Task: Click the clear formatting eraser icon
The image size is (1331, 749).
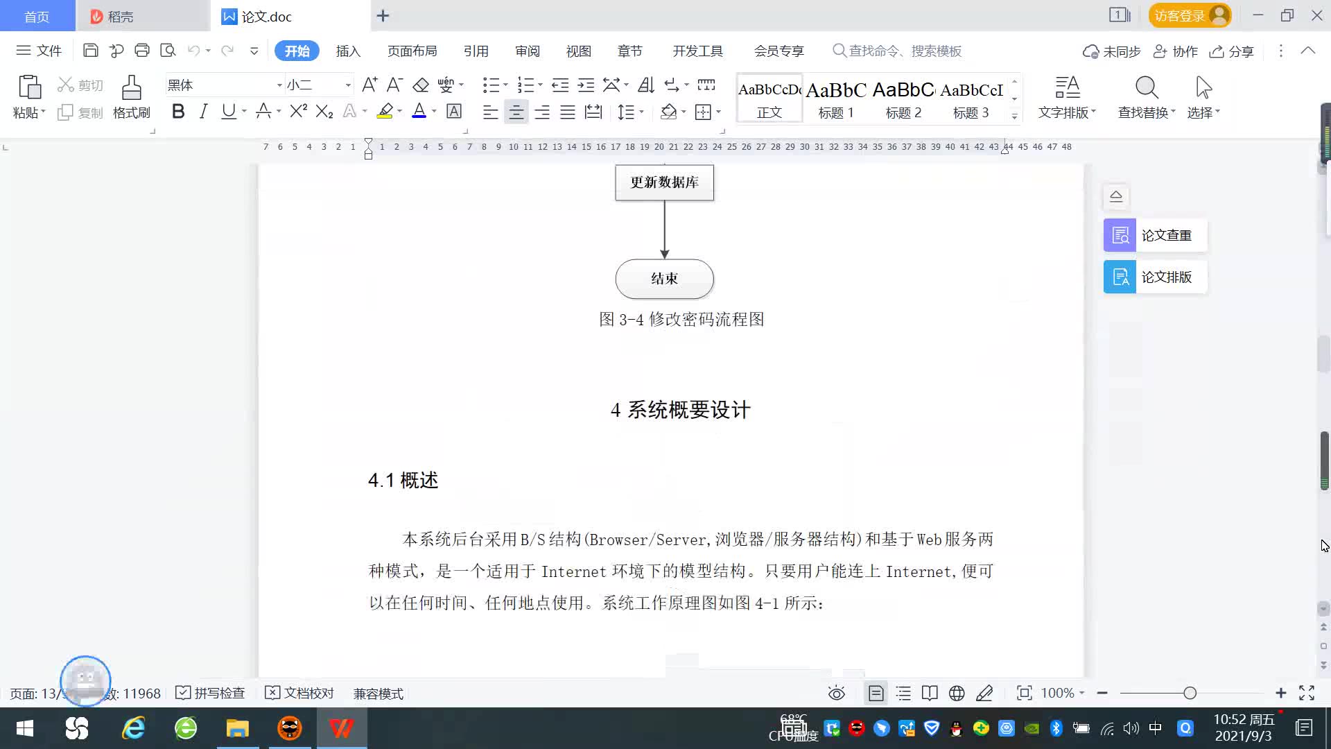Action: [421, 85]
